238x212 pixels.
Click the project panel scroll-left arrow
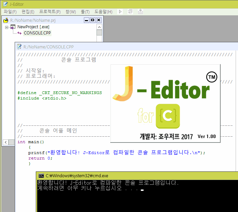point(6,142)
